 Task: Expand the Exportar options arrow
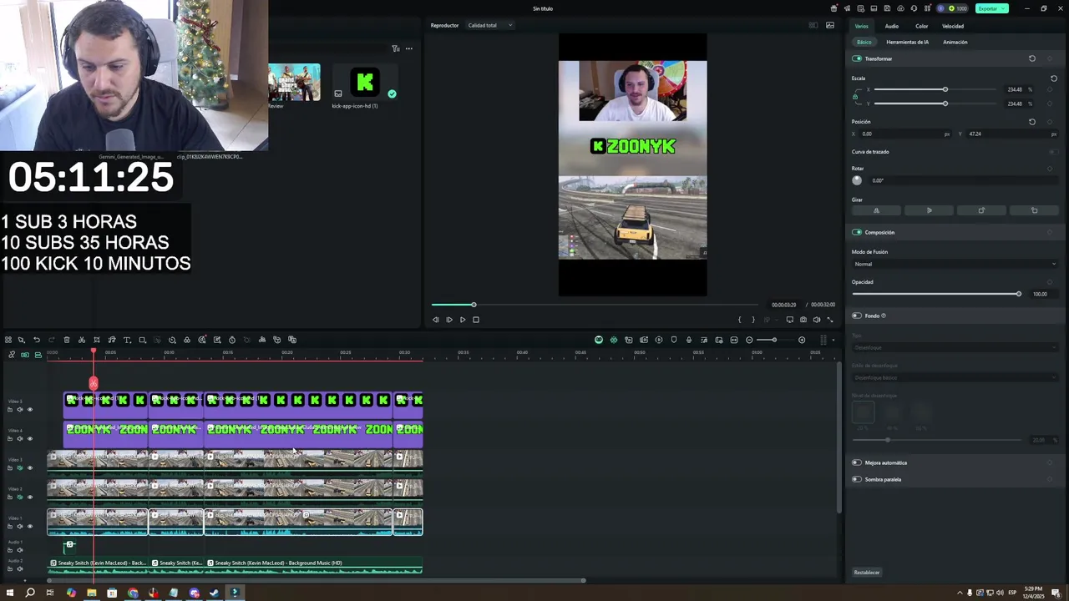click(x=1002, y=8)
